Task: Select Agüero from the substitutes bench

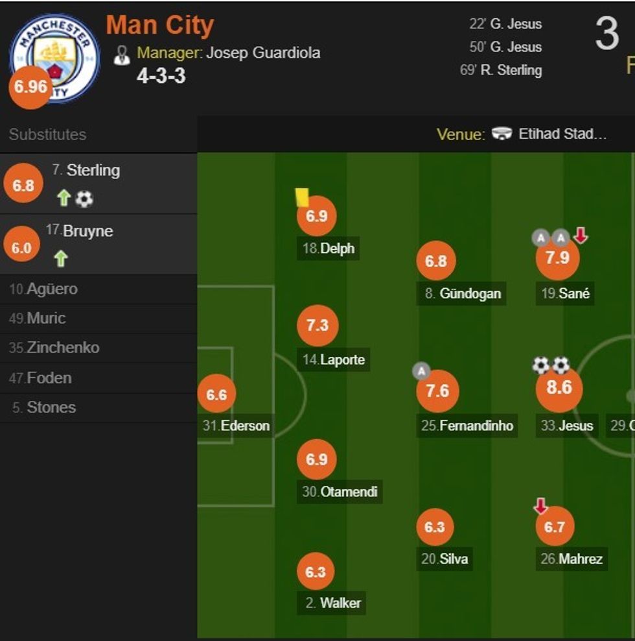Action: [52, 289]
